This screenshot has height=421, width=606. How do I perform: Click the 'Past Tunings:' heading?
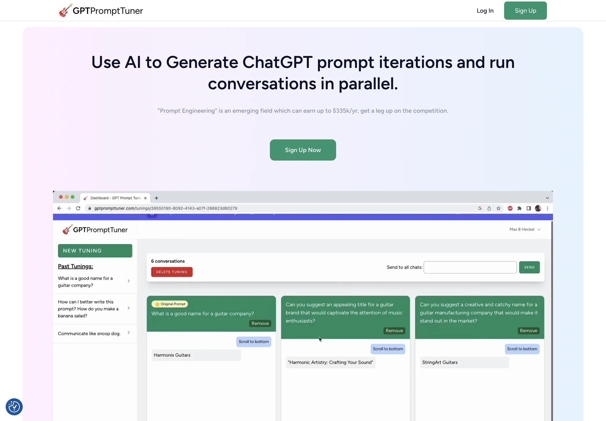click(75, 266)
